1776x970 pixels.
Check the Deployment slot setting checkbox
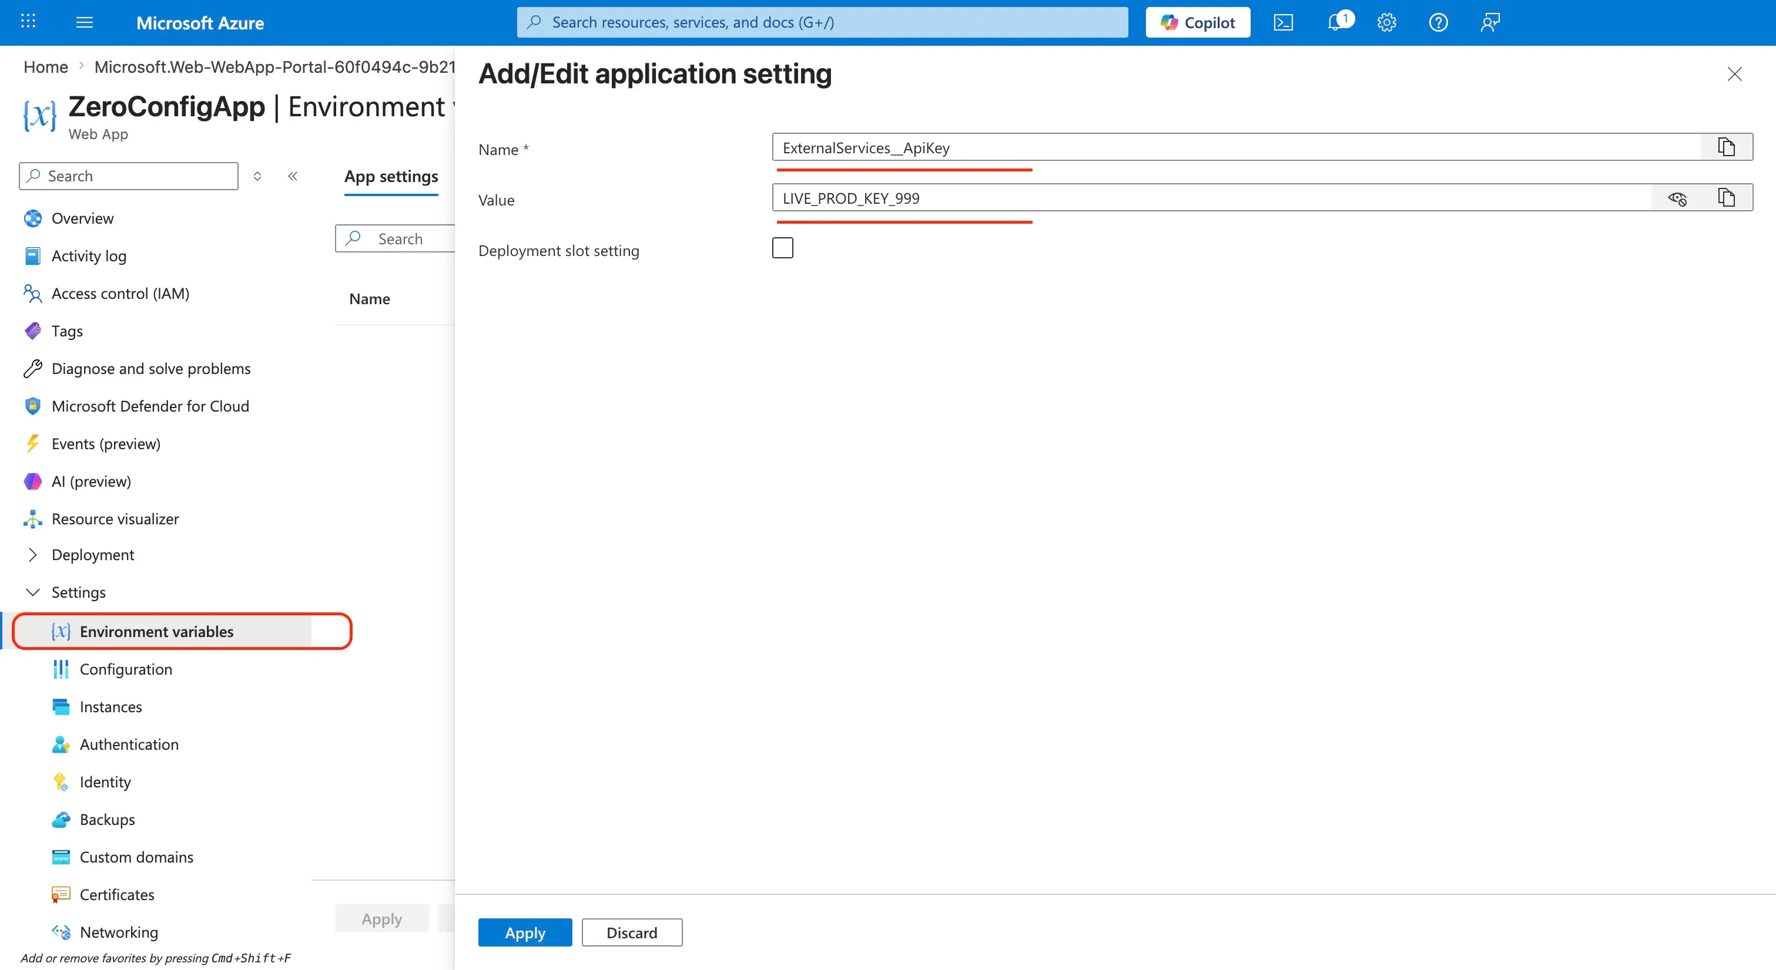tap(783, 248)
